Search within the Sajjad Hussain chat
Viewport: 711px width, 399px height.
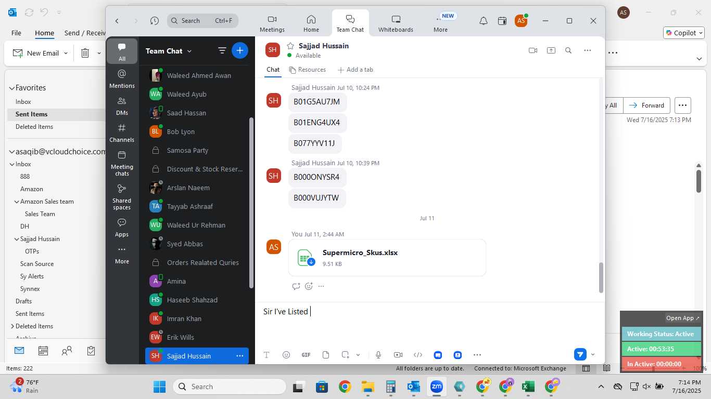[x=568, y=50]
